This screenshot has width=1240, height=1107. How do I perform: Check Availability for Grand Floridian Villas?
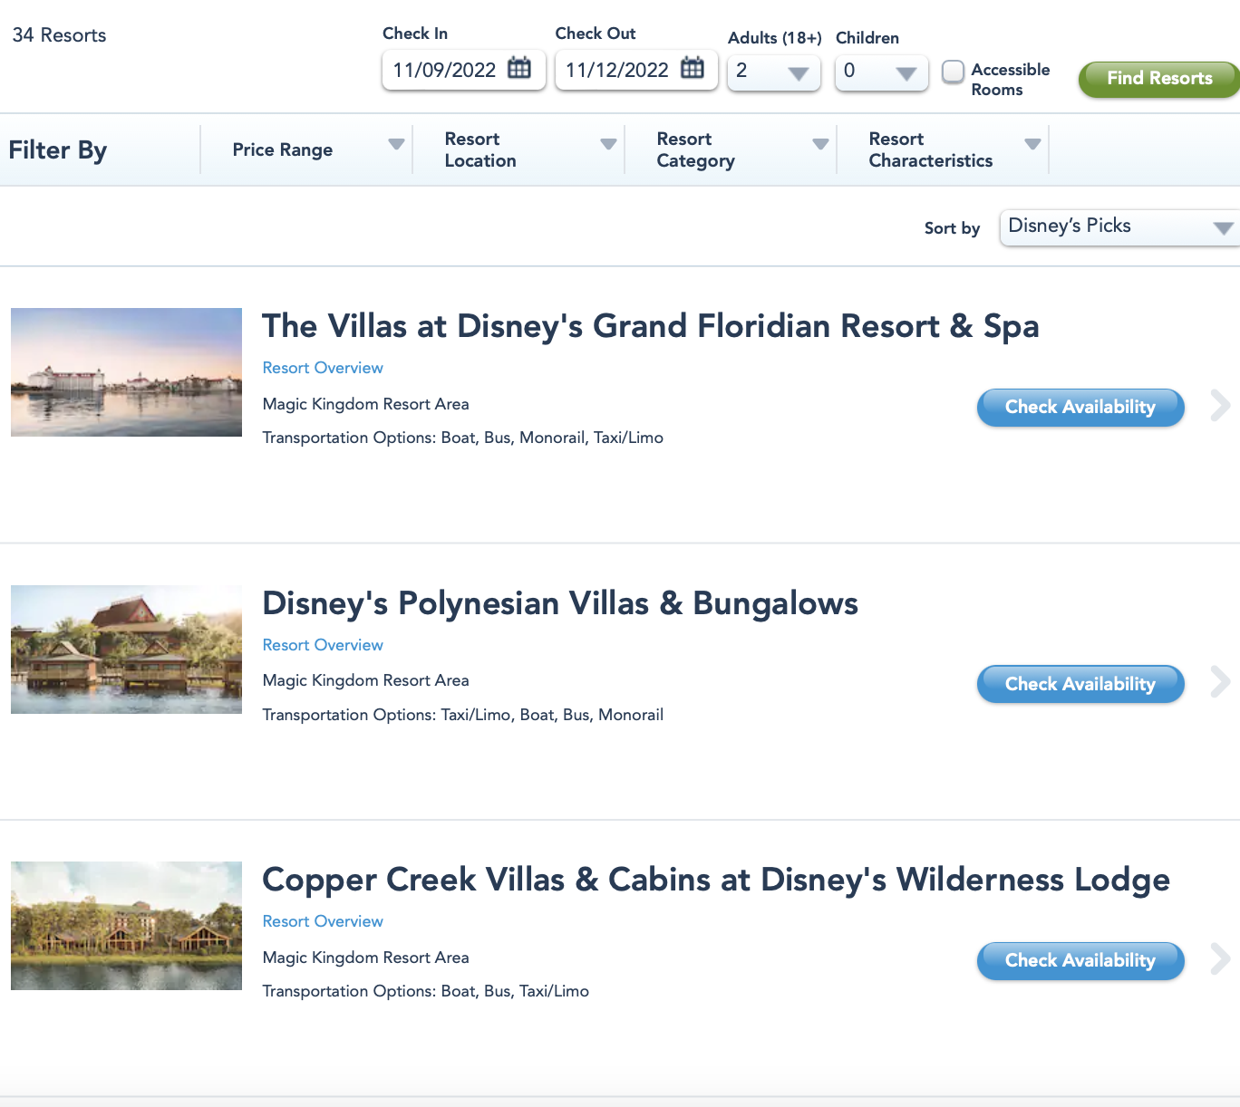point(1080,408)
